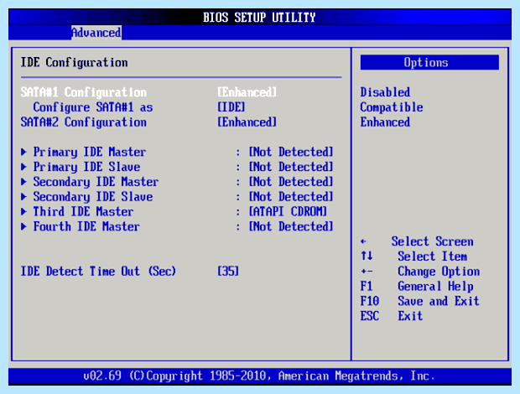Viewport: 520px width, 394px height.
Task: Change the SATA#1 [Enhanced] value
Action: point(247,92)
